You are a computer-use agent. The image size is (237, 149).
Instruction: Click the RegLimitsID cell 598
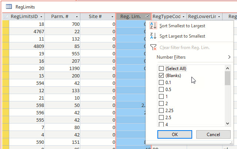[27, 105]
